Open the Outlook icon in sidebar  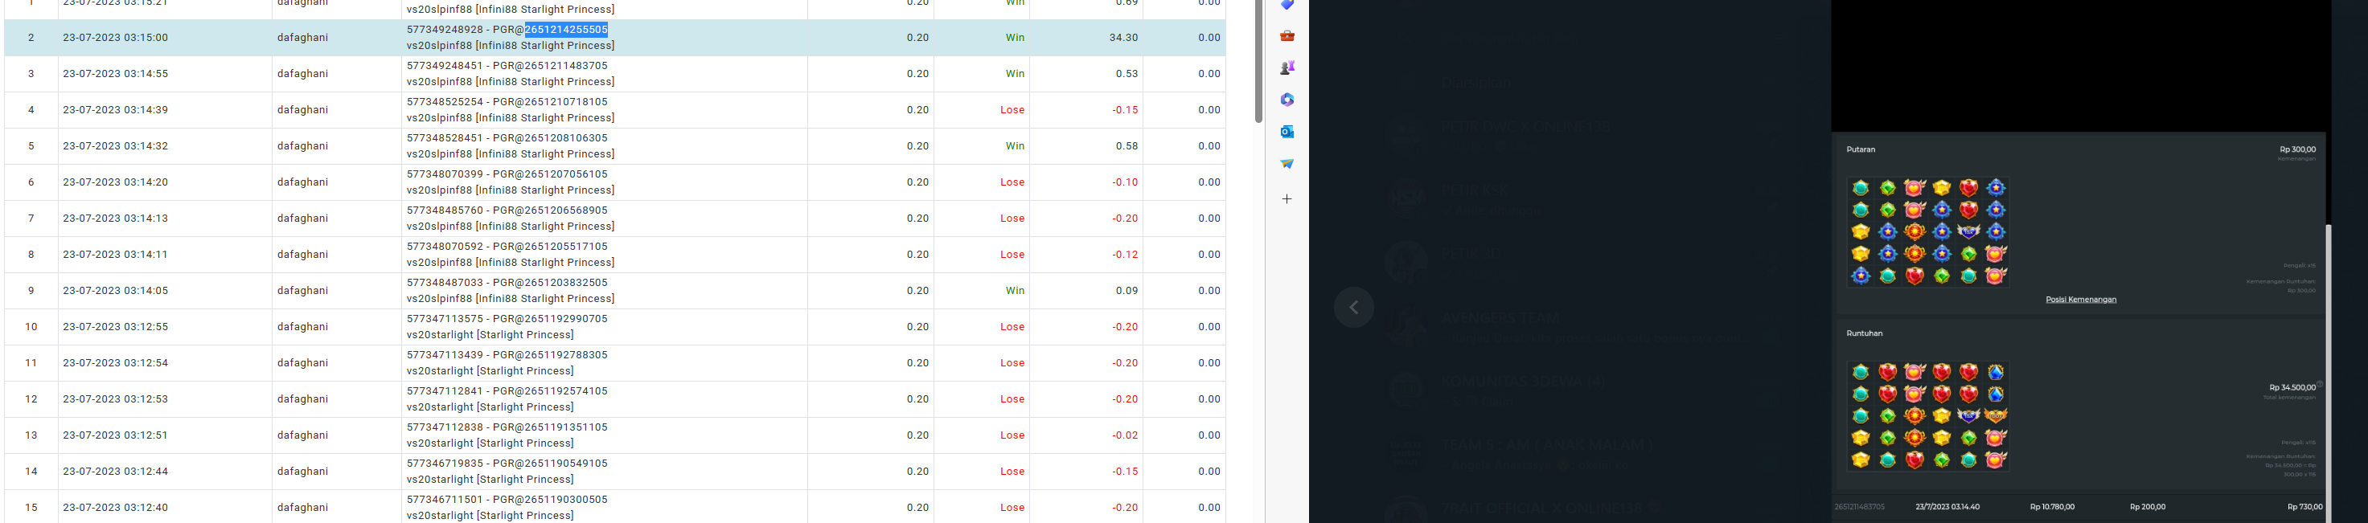(x=1287, y=132)
